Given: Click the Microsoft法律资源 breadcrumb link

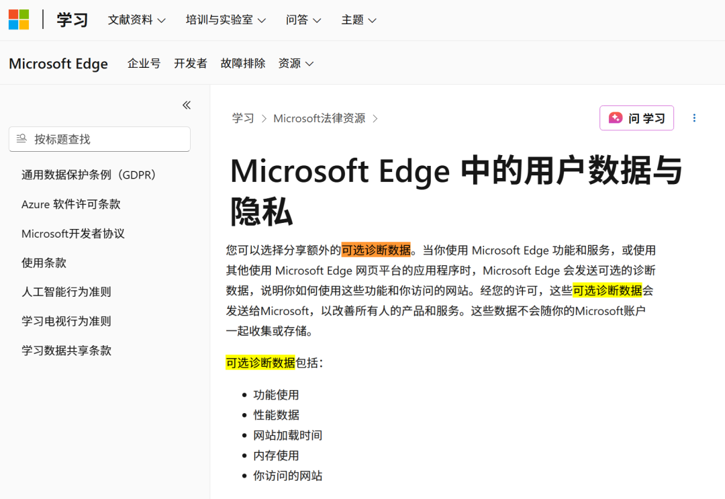Looking at the screenshot, I should click(x=319, y=118).
